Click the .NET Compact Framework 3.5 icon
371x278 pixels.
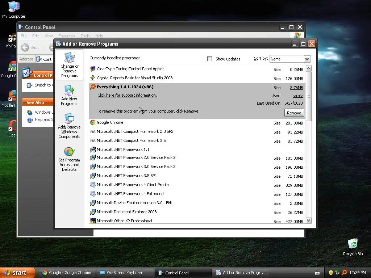coord(93,140)
